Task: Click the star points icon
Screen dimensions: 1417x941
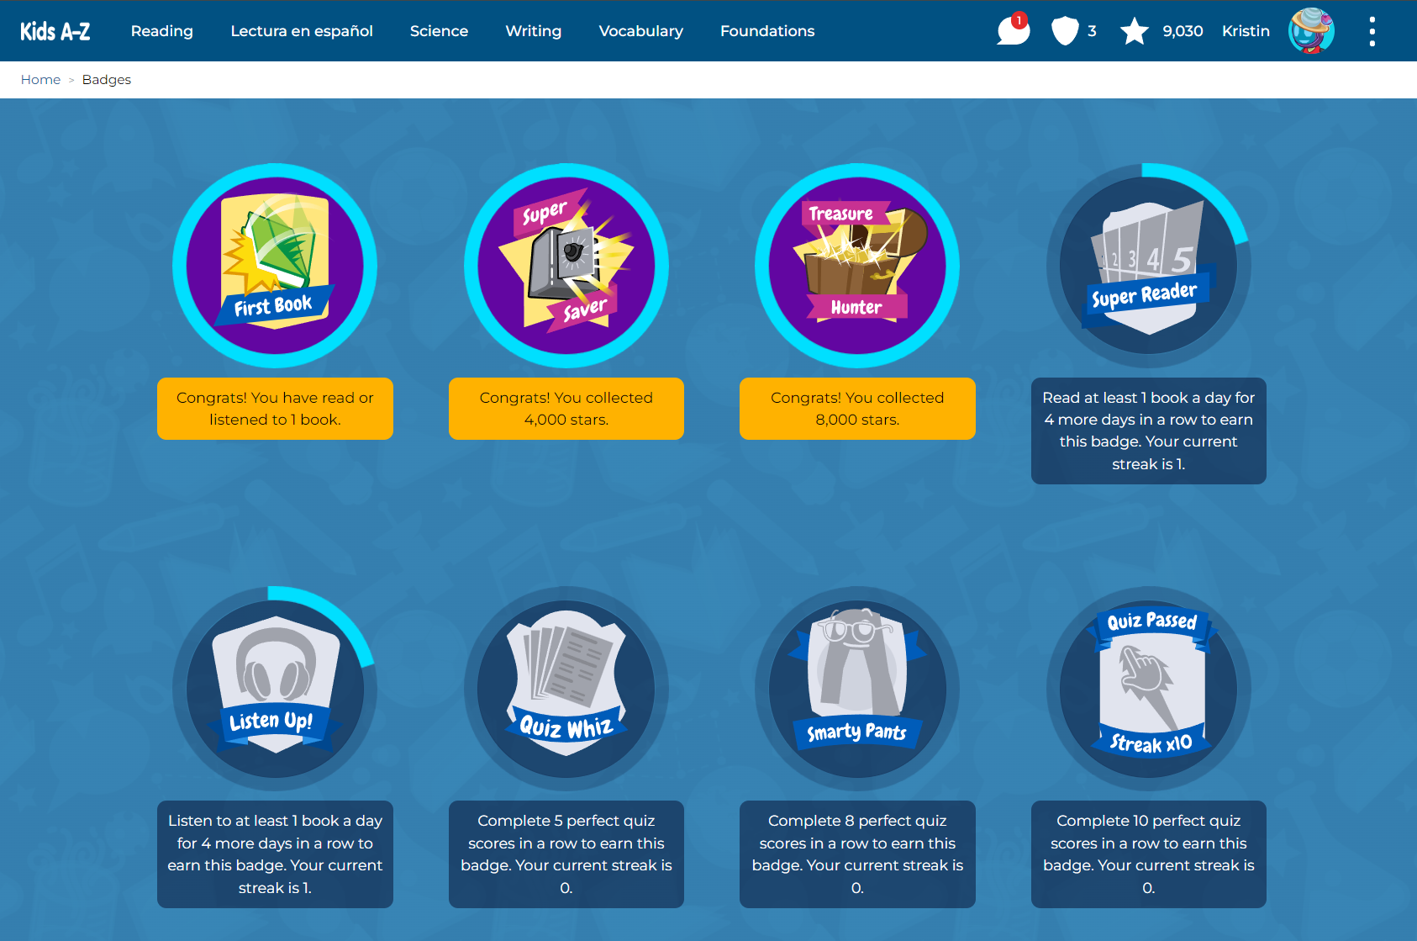Action: pos(1134,31)
